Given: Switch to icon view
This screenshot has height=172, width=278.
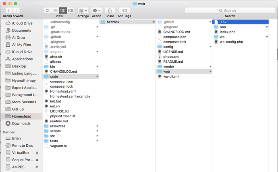Looking at the screenshot, I should [x=48, y=10].
